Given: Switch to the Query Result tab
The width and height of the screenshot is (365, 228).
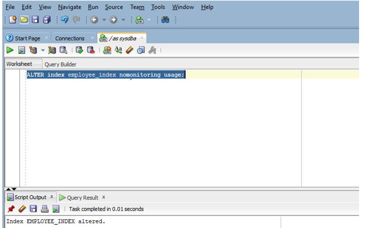Looking at the screenshot, I should point(82,197).
